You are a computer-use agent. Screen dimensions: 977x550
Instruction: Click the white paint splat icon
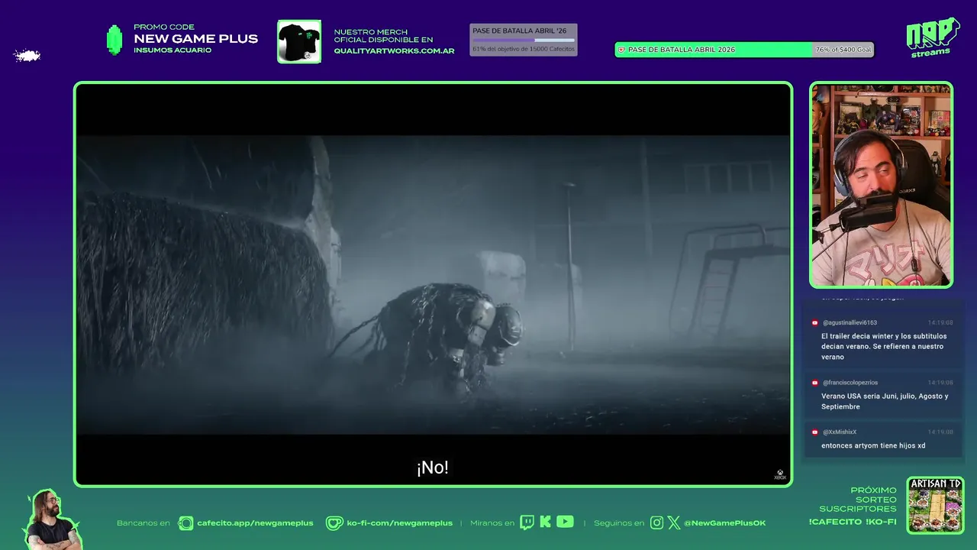(27, 55)
